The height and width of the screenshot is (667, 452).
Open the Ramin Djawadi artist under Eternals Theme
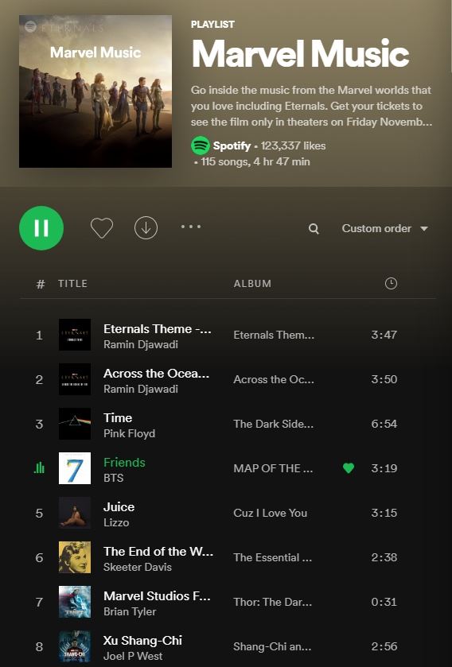tap(140, 344)
